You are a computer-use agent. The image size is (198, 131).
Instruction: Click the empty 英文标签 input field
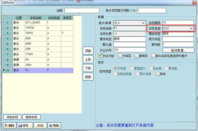coord(178,39)
